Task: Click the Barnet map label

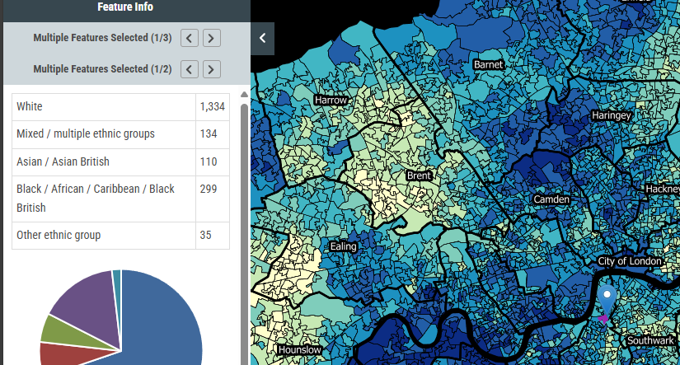Action: (488, 65)
